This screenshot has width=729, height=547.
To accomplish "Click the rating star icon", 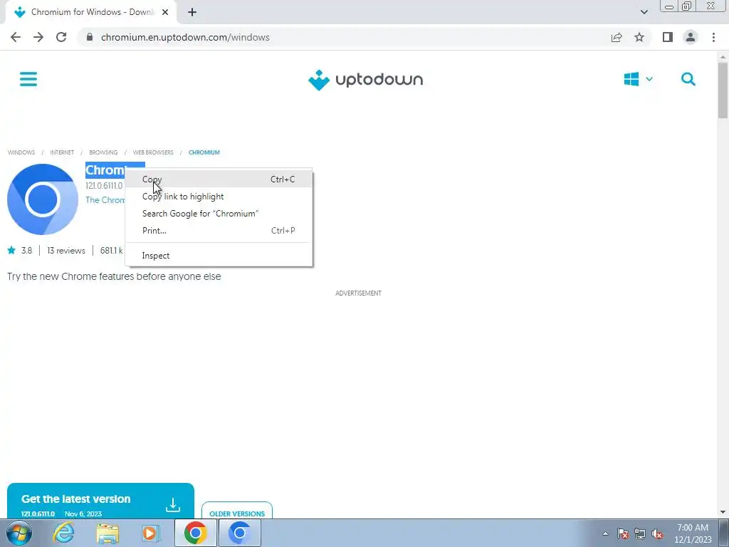I will pos(11,250).
